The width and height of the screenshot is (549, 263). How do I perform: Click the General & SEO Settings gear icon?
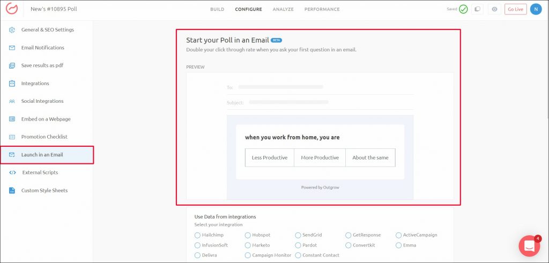[x=12, y=30]
